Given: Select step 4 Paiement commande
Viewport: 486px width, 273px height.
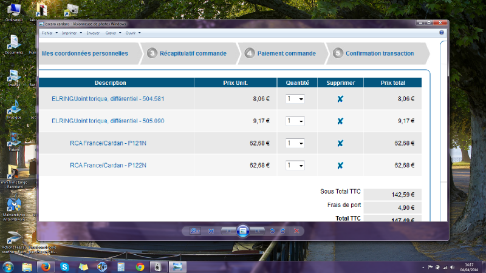Looking at the screenshot, I should coord(280,53).
